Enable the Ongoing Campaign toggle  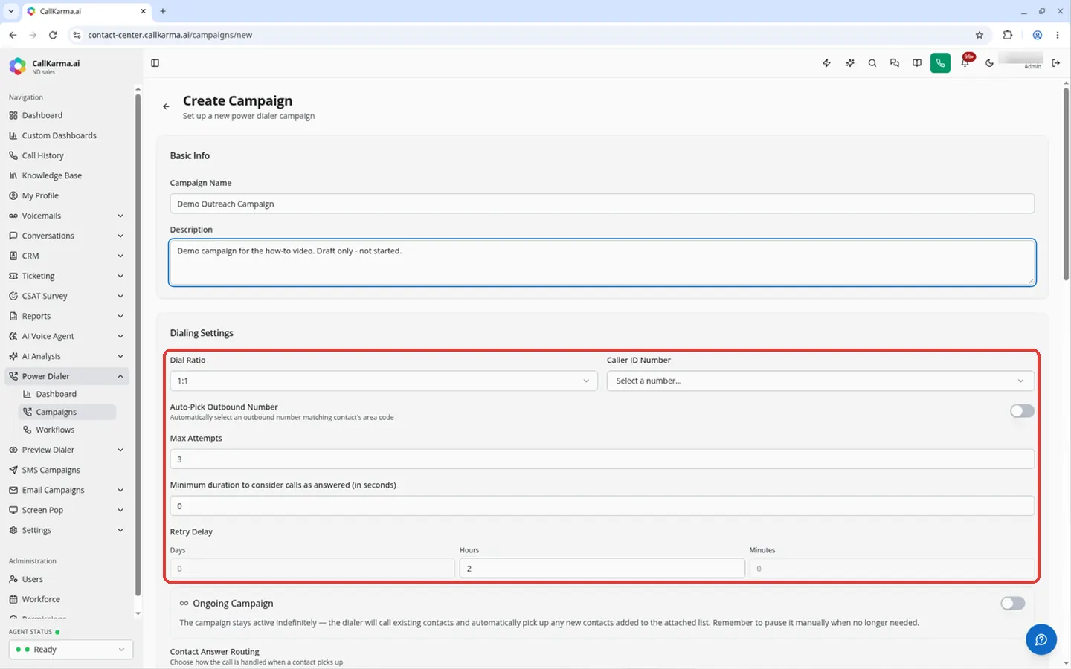click(1012, 604)
